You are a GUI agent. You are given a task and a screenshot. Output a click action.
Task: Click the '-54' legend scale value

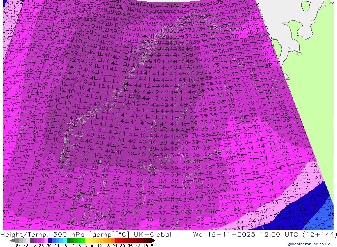pyautogui.click(x=17, y=246)
